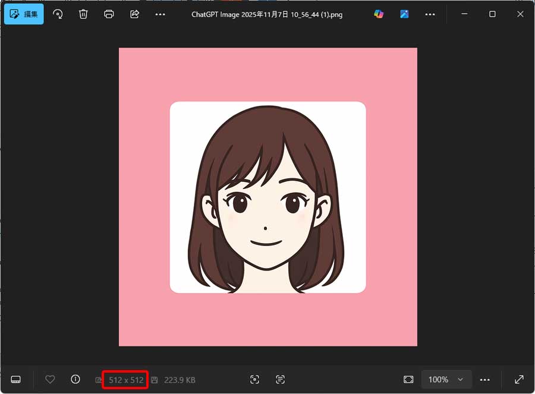
Task: Delete this photo with the trash icon
Action: point(83,14)
